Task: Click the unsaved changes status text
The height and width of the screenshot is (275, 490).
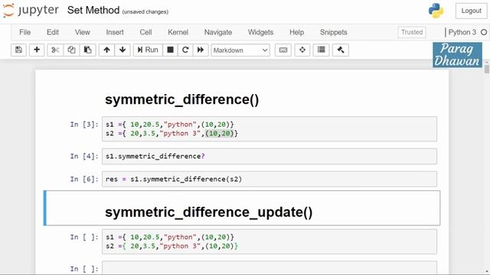Action: pos(145,12)
